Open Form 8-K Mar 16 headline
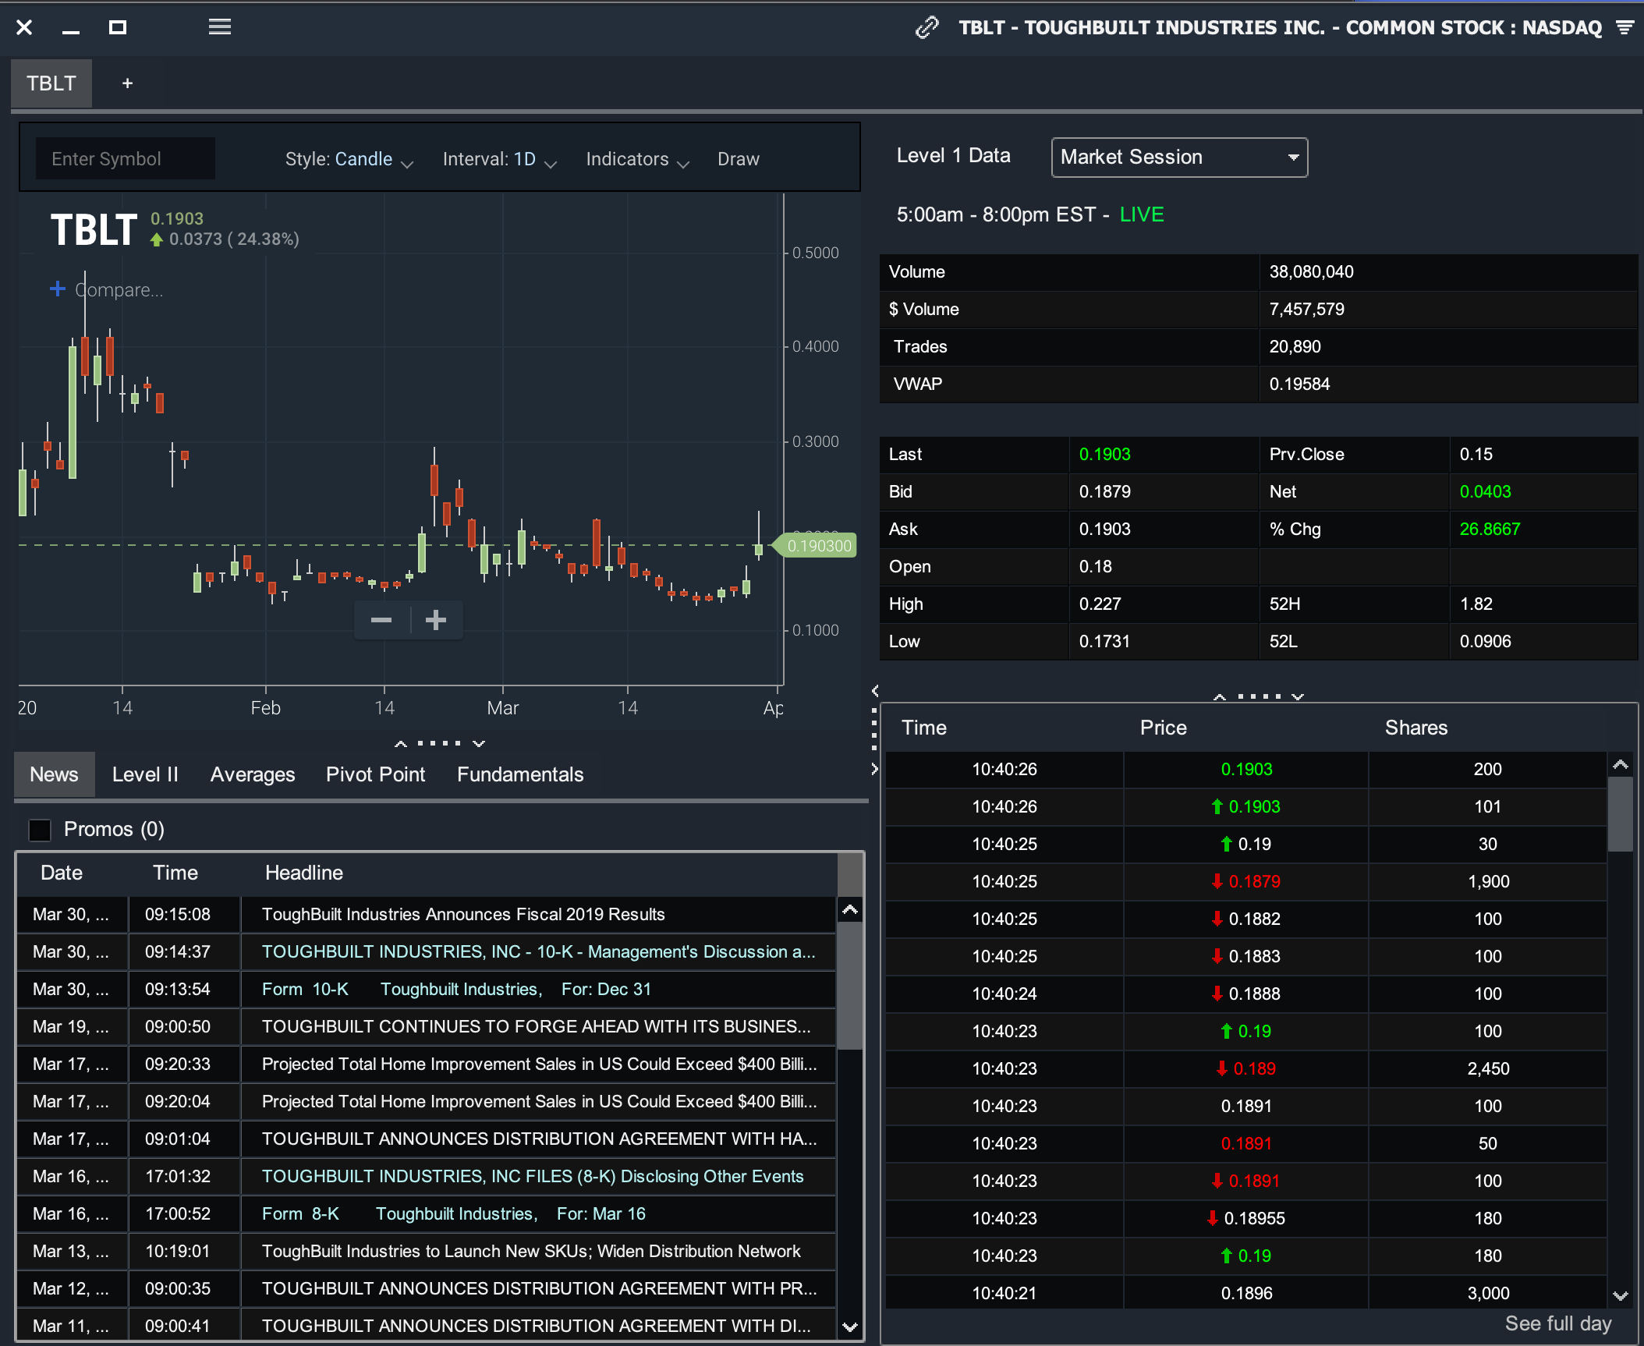 tap(454, 1213)
